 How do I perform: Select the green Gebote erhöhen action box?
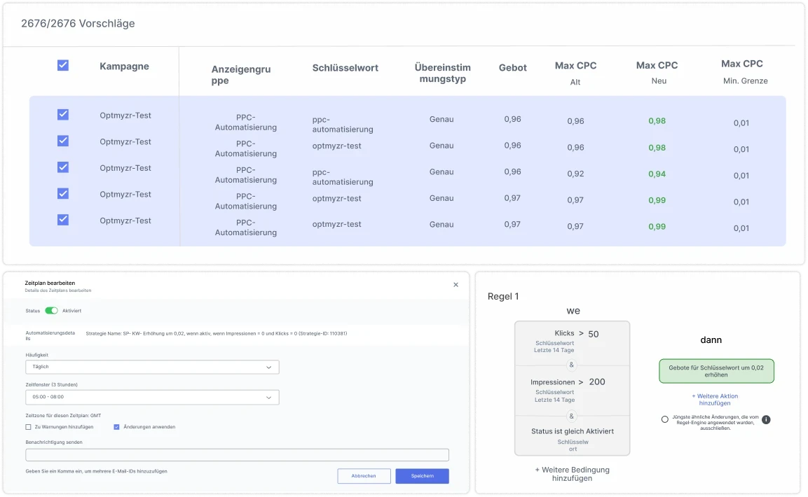(x=716, y=371)
